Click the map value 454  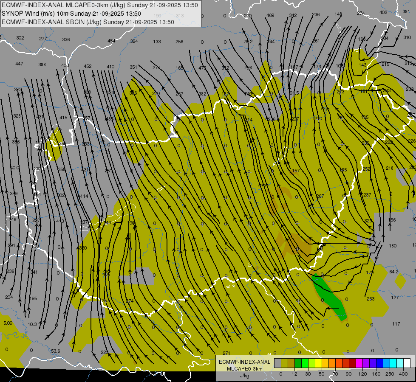click(111, 41)
